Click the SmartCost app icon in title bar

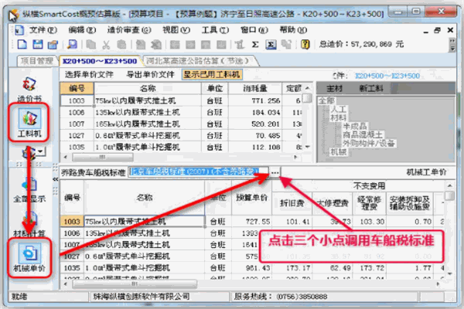pos(13,15)
